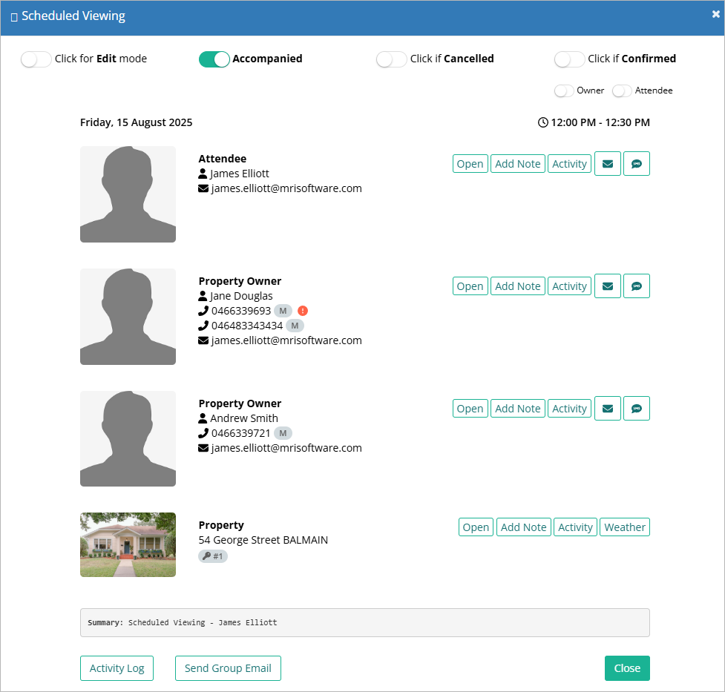The height and width of the screenshot is (692, 725).
Task: Click the email envelope icon for Attendee James Elliott
Action: (607, 163)
